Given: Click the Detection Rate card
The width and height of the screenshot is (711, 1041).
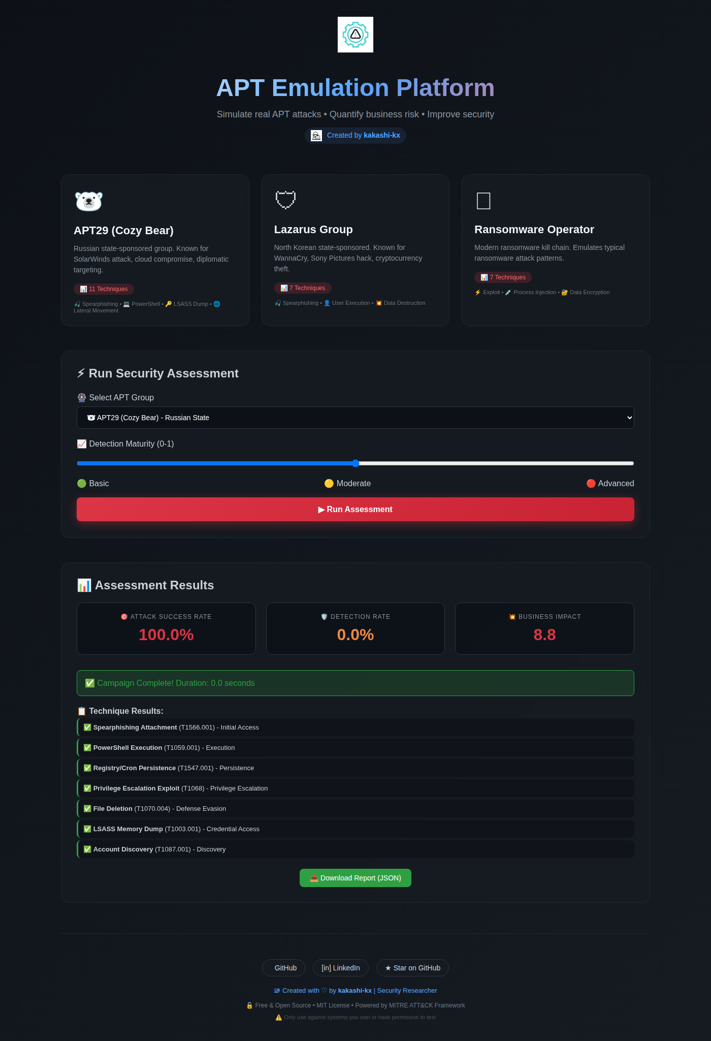Looking at the screenshot, I should (x=355, y=629).
